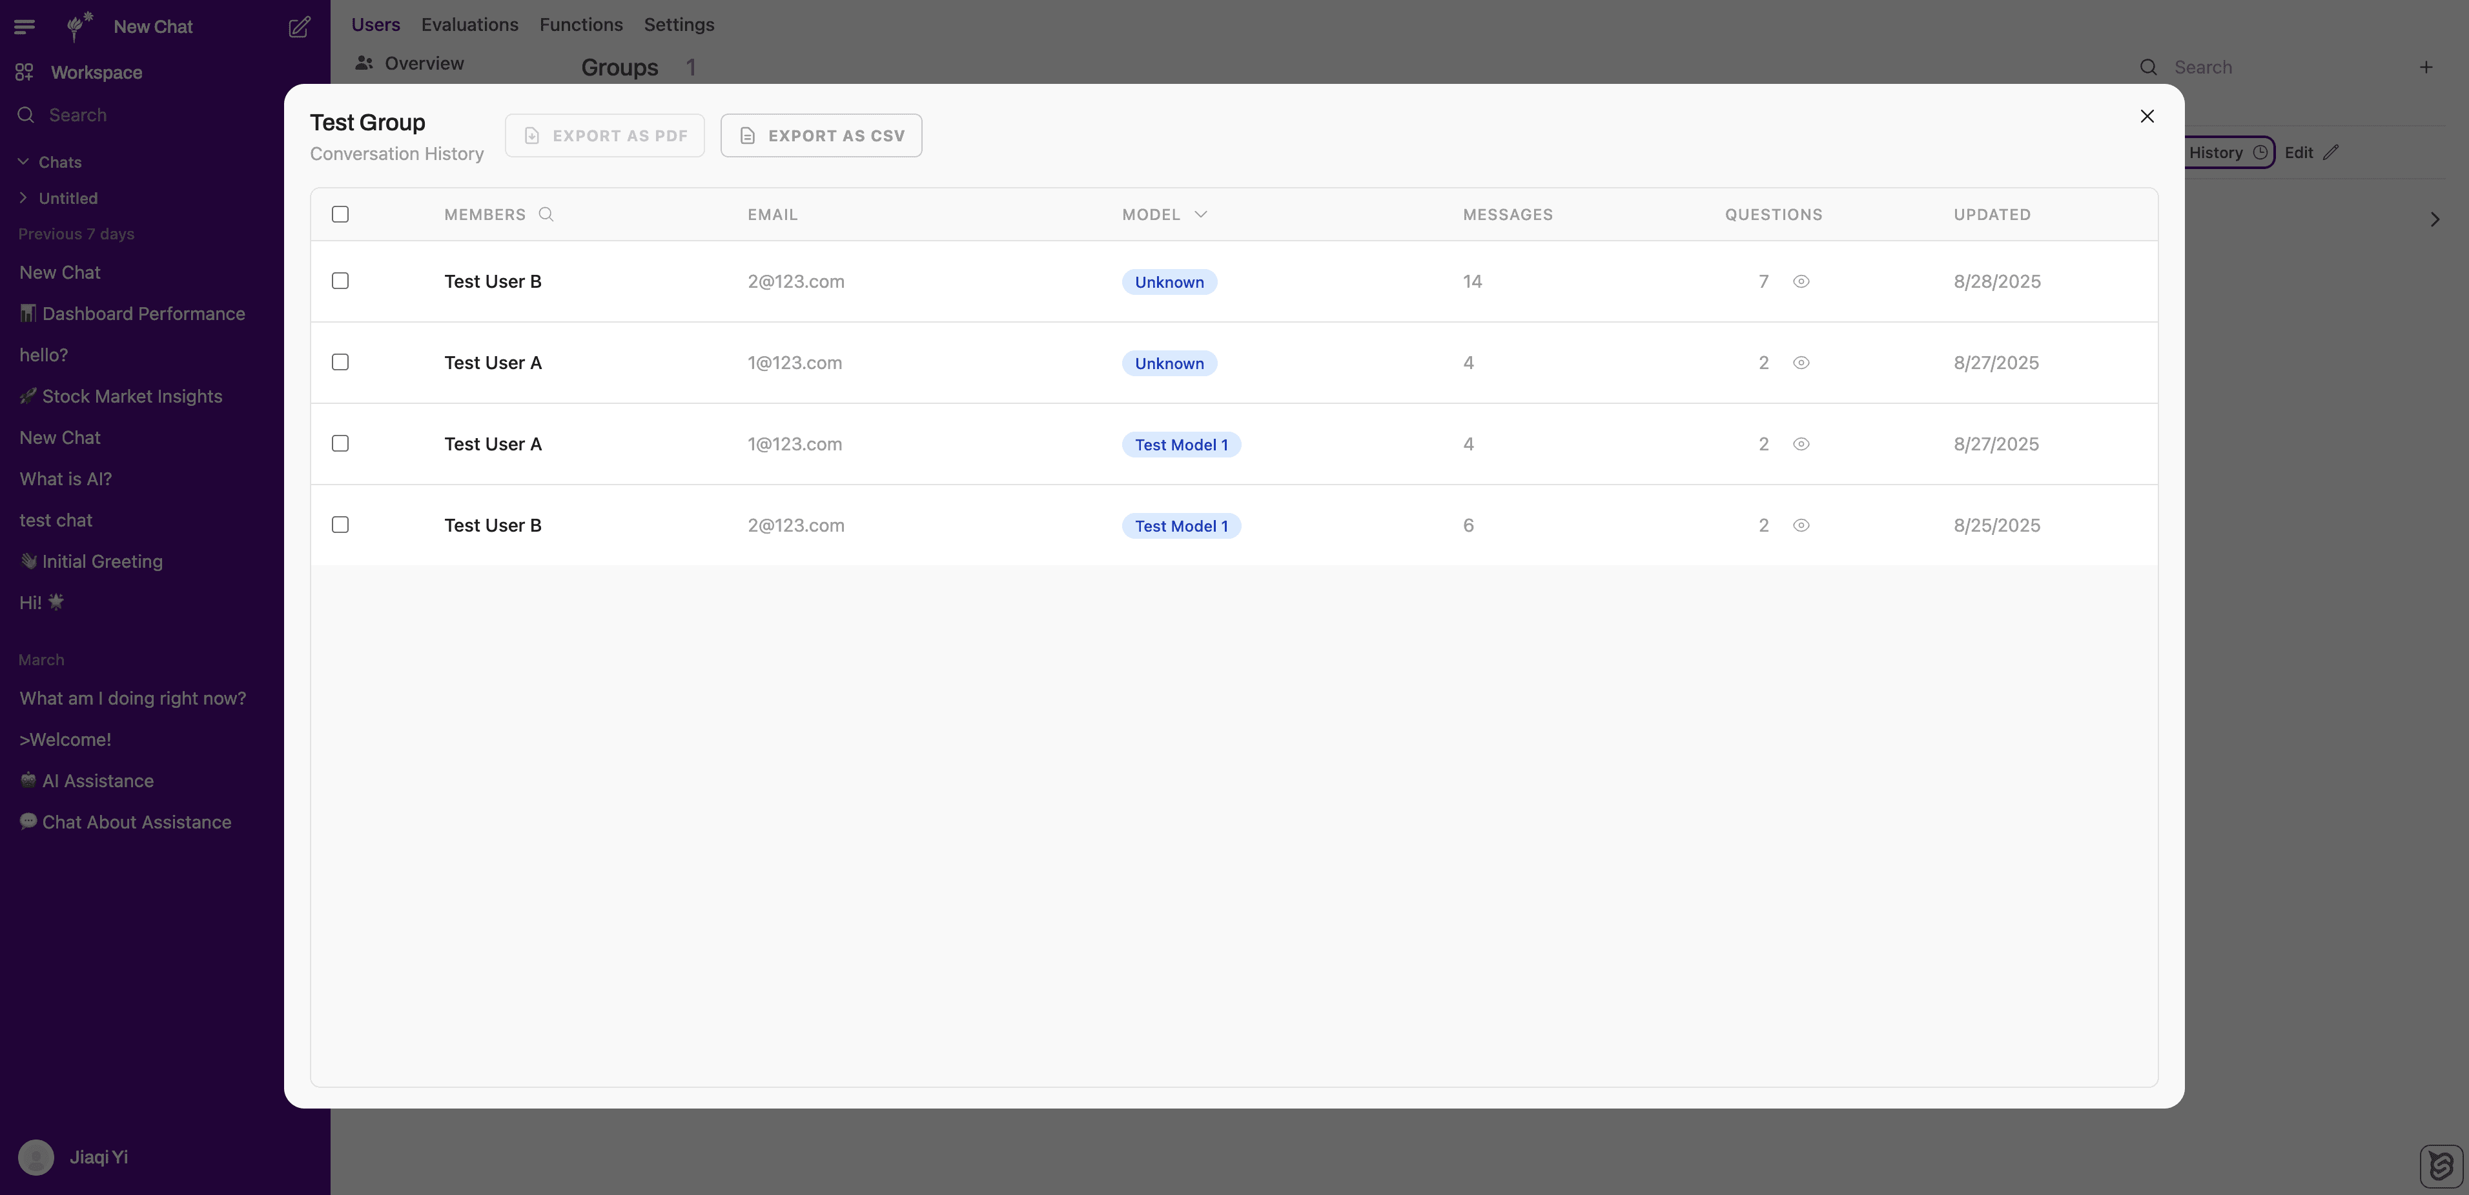2469x1195 pixels.
Task: Click the Edit pencil icon
Action: (x=2331, y=152)
